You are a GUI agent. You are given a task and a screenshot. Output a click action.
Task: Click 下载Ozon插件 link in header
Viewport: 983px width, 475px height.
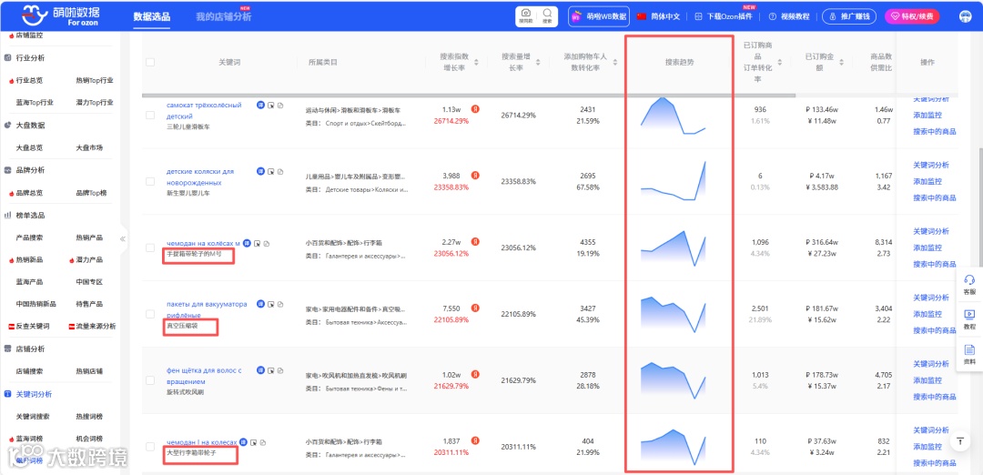point(725,17)
